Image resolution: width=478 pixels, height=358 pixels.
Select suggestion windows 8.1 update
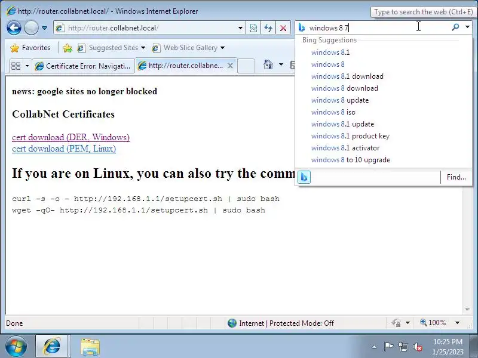tap(342, 124)
